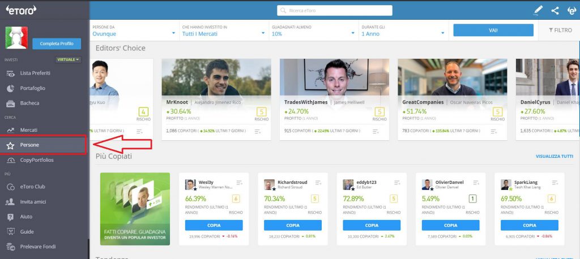Add eddyb123 to a watchlist using the list icon

(397, 183)
